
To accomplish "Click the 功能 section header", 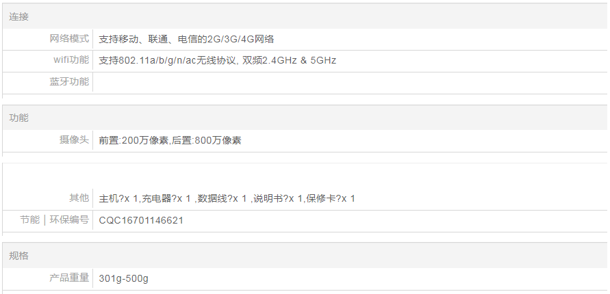I will [x=19, y=118].
